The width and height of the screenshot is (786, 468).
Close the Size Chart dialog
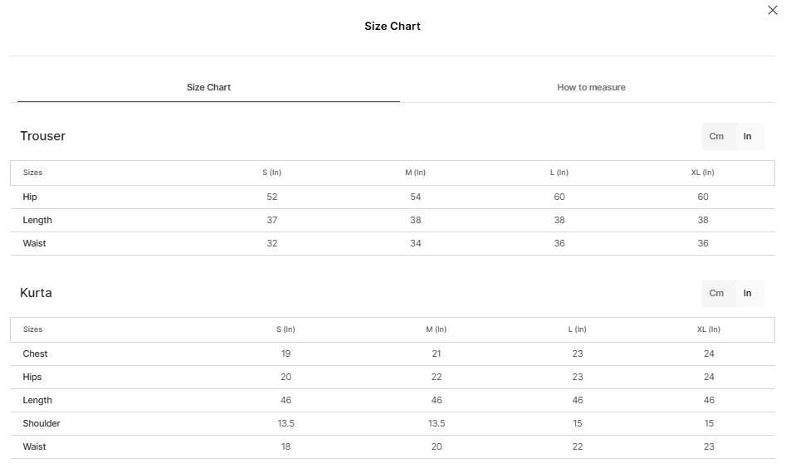click(x=772, y=10)
